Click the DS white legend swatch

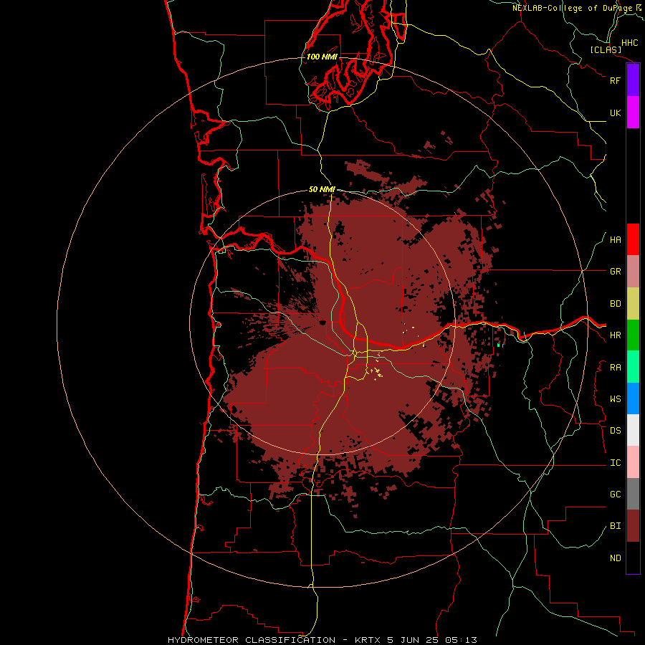(633, 430)
